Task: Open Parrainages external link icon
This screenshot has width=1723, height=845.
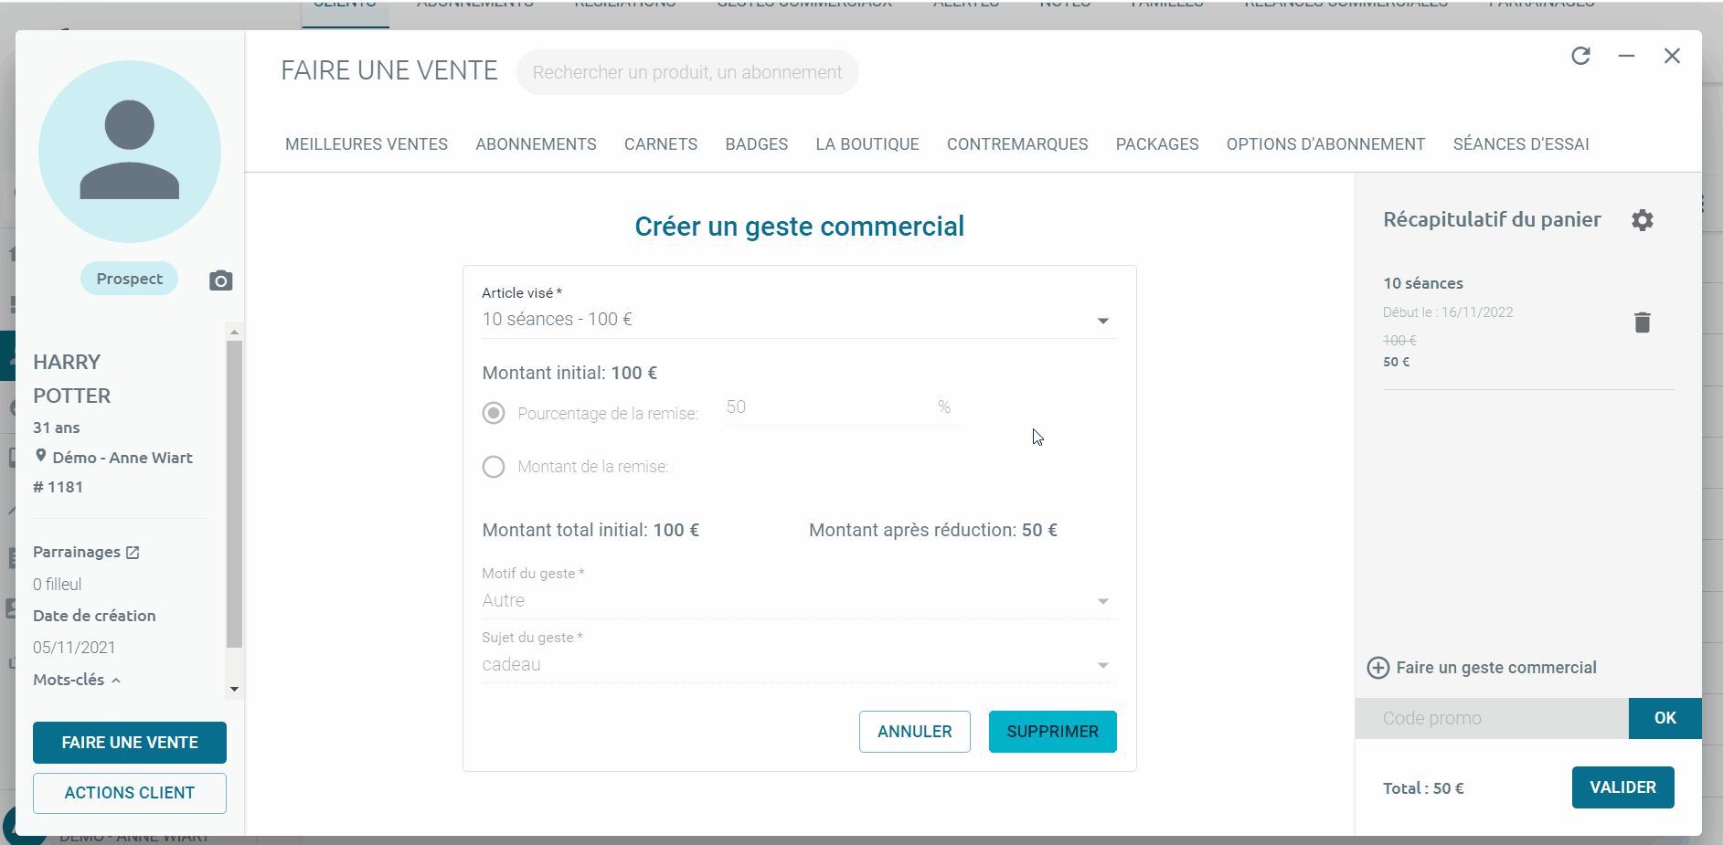Action: tap(133, 552)
